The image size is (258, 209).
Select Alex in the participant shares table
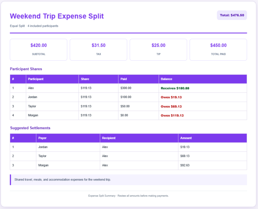tap(31, 88)
